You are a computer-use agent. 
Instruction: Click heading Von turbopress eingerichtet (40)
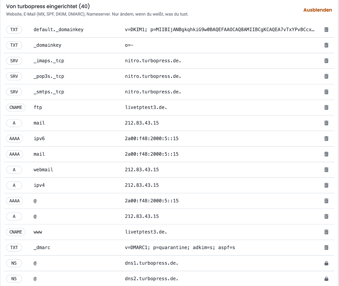48,6
